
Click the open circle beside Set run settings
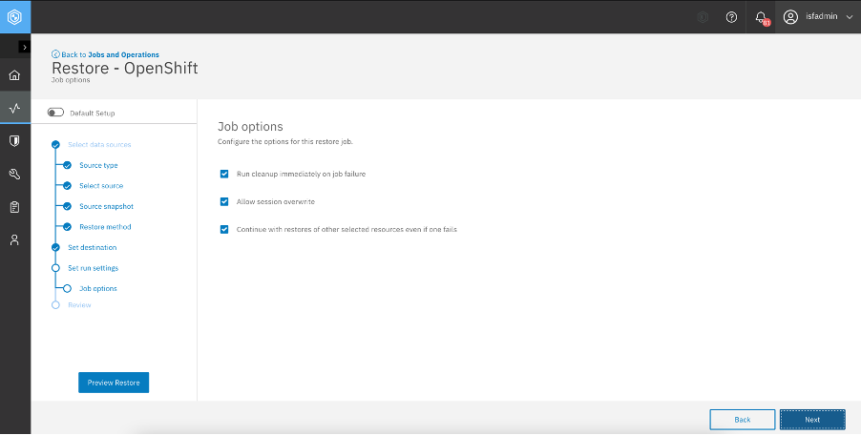(55, 268)
